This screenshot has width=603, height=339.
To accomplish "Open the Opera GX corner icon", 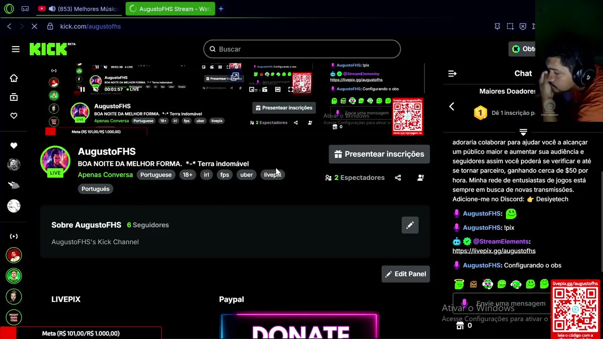I will point(25,8).
